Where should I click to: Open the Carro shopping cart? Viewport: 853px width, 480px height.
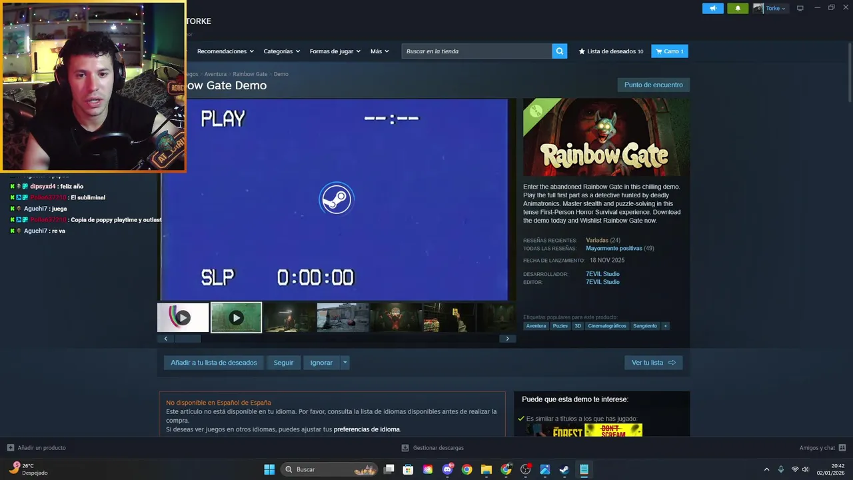click(669, 51)
